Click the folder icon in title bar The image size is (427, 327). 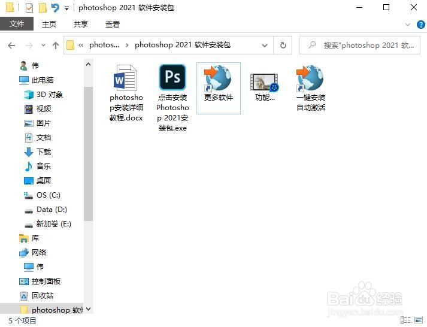[10, 8]
